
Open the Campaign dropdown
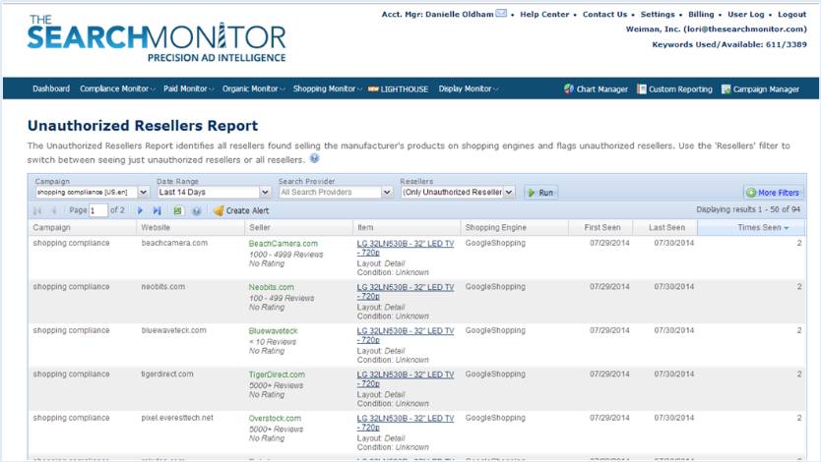[x=143, y=193]
